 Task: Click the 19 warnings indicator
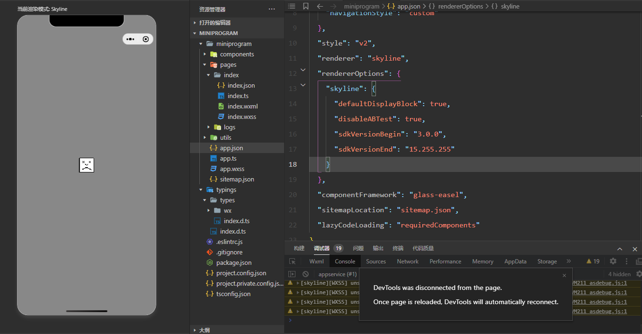coord(593,261)
